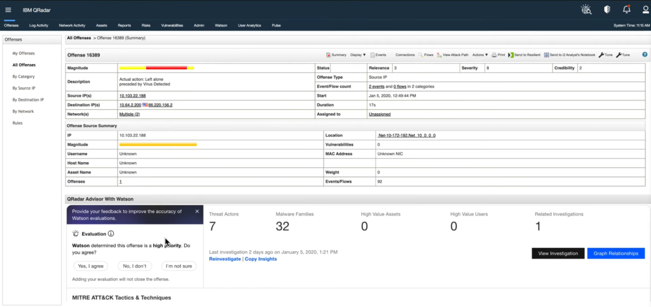Screen dimensions: 651x307
Task: Select By Source IP in sidebar
Action: pyautogui.click(x=24, y=88)
